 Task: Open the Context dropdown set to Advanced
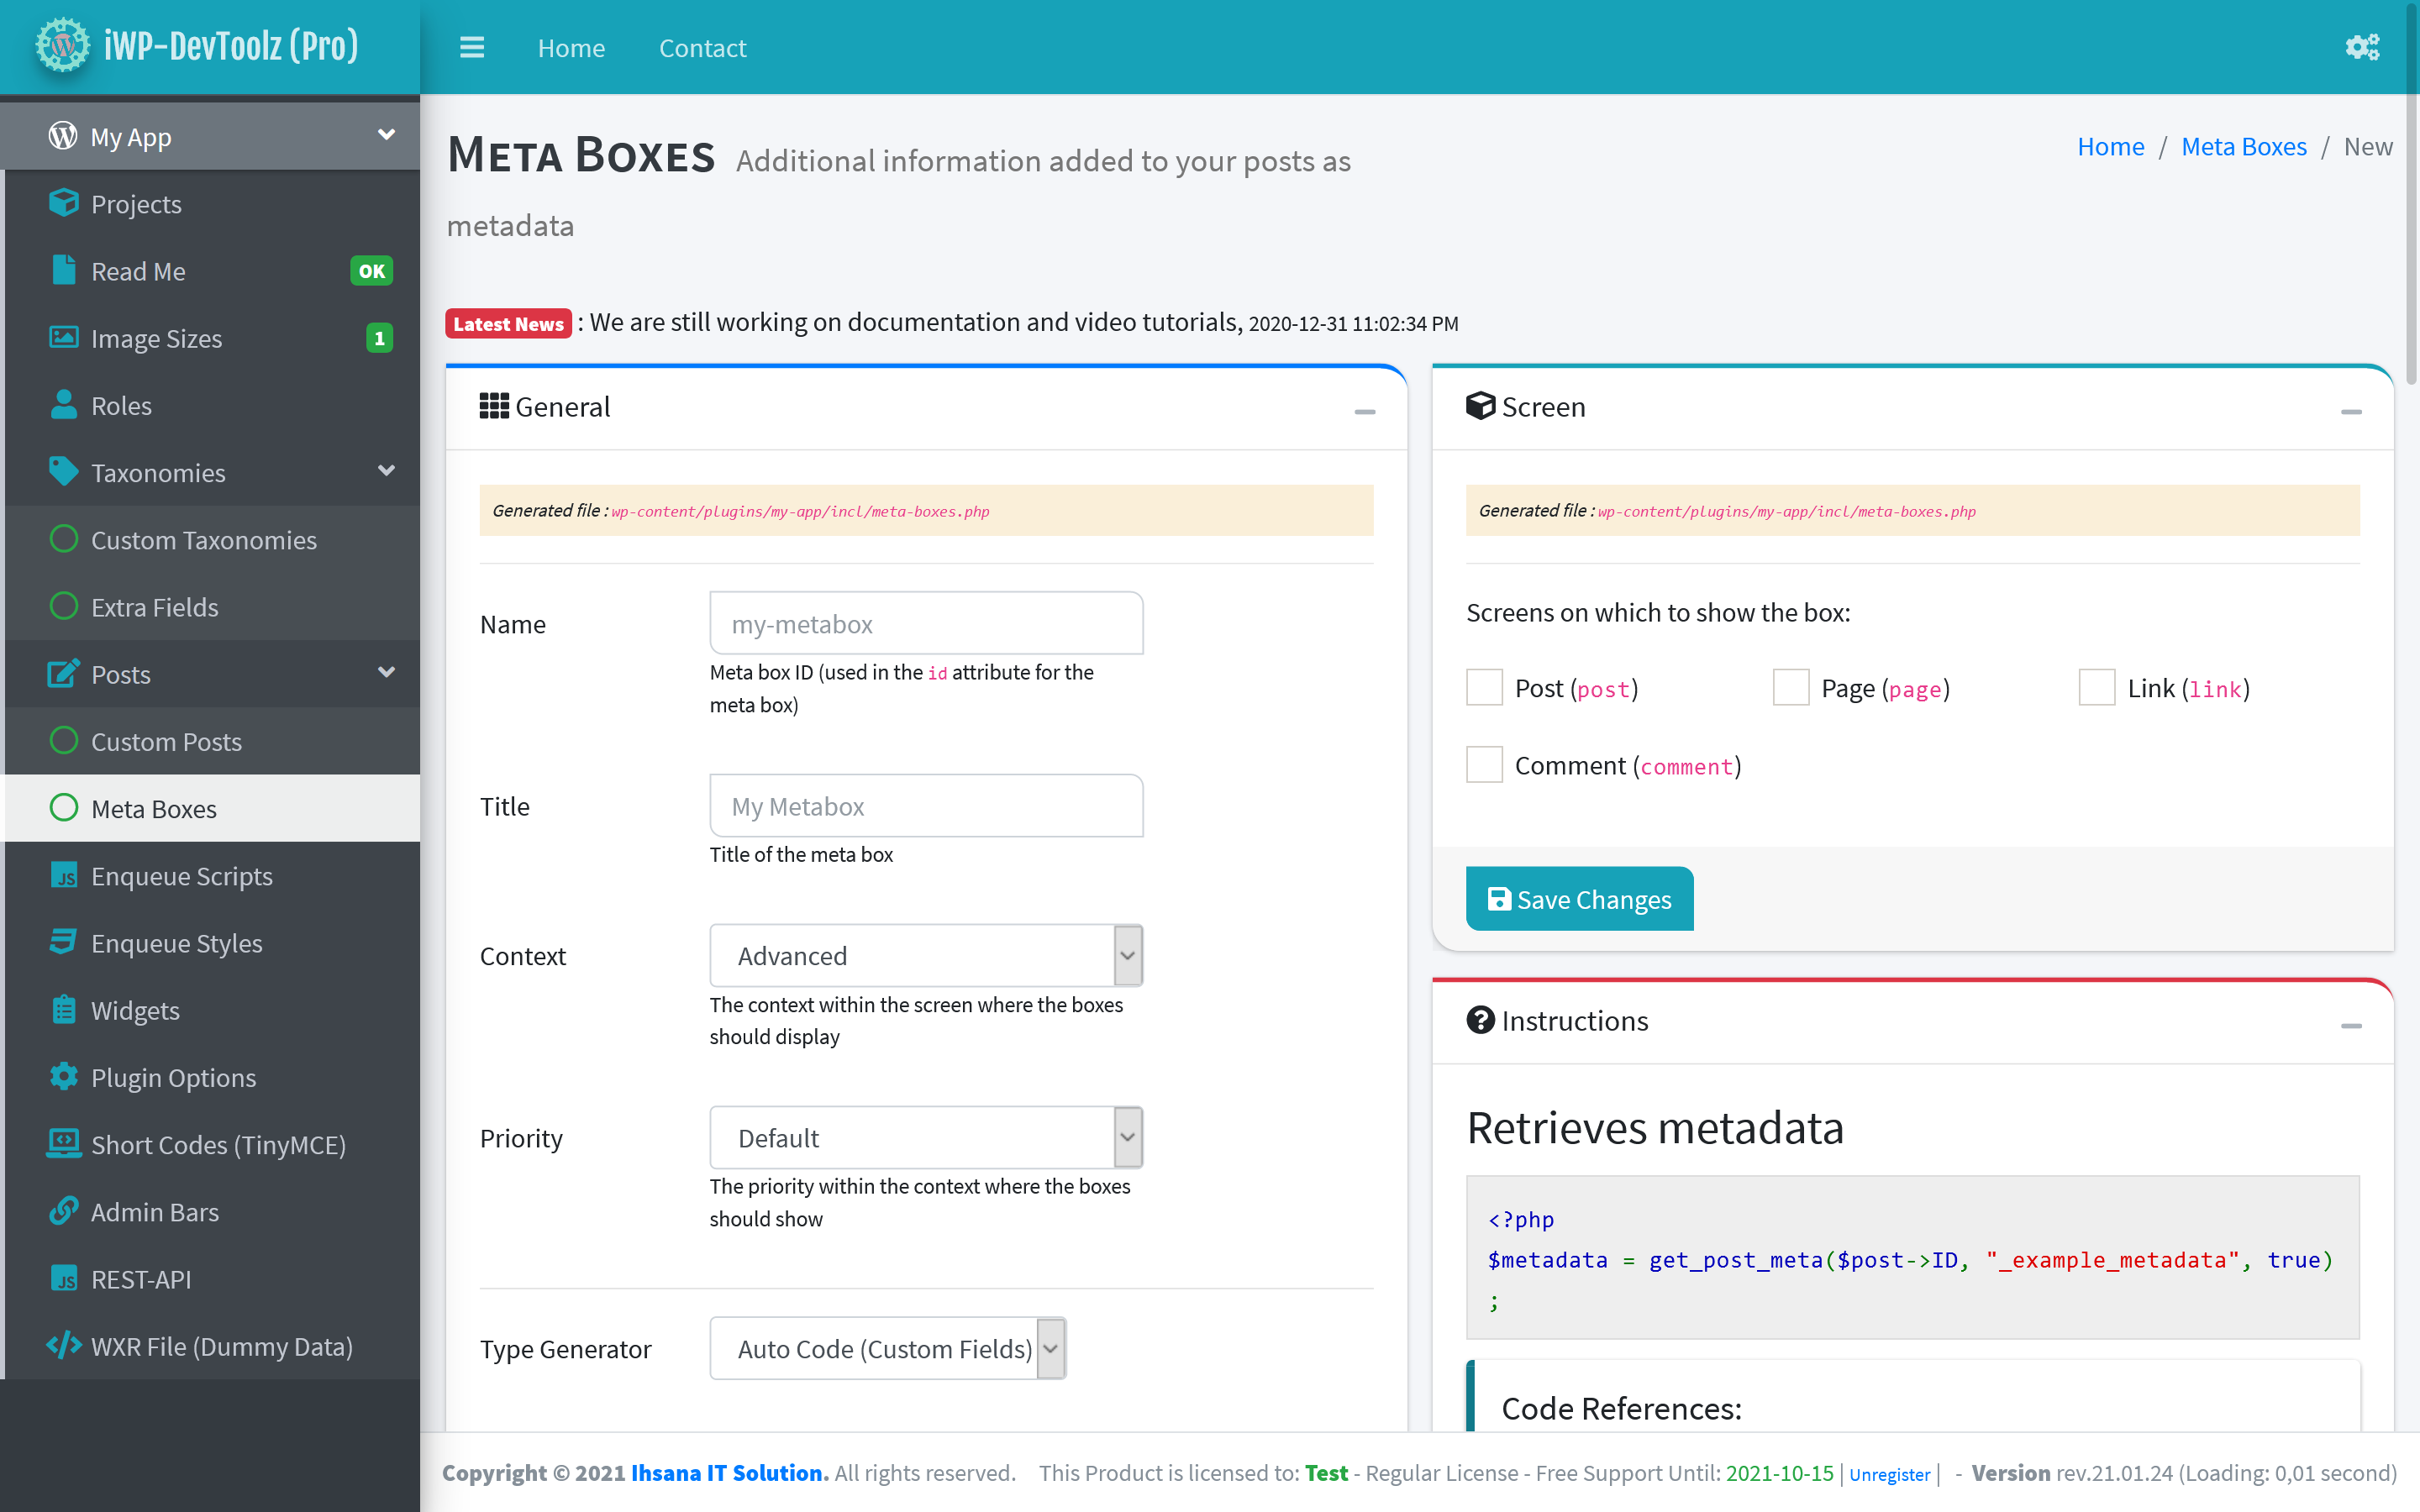tap(926, 956)
